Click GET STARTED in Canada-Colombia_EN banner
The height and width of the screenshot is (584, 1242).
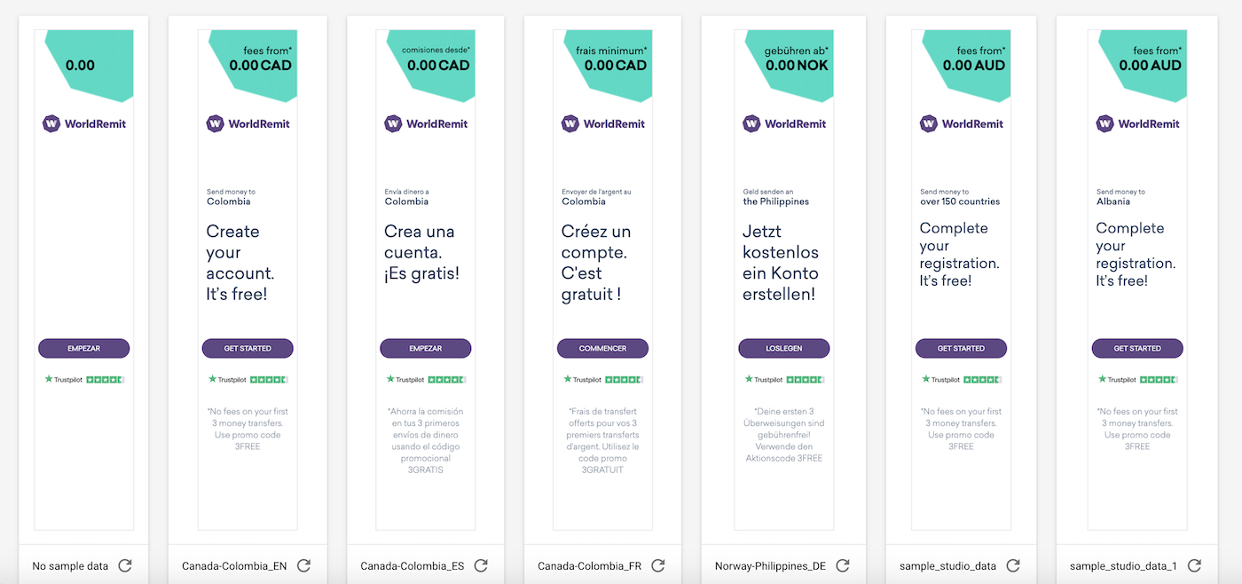pyautogui.click(x=248, y=349)
